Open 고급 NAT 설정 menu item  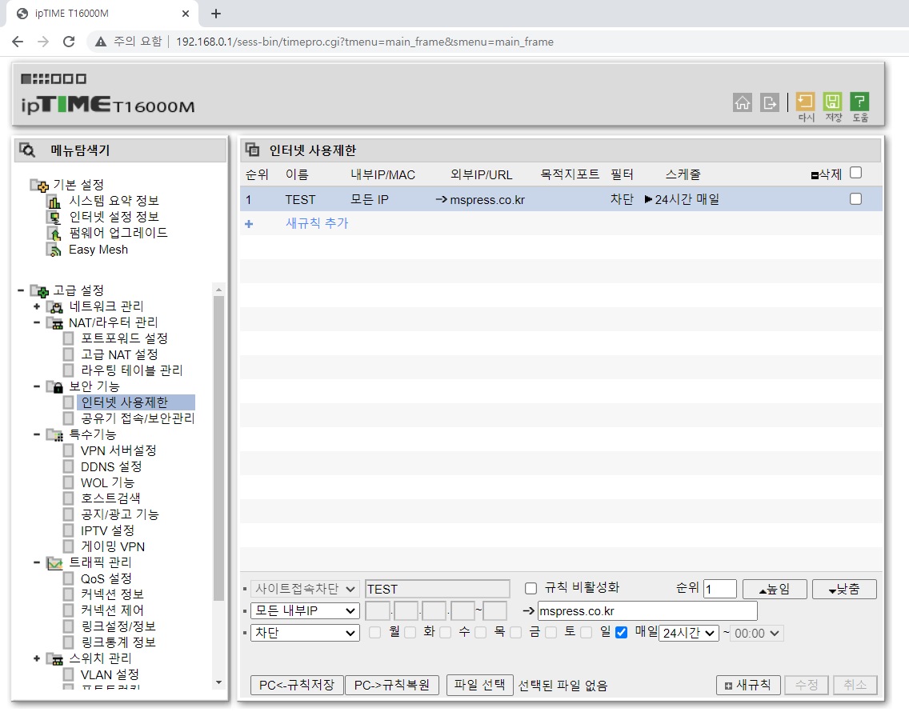click(x=119, y=354)
